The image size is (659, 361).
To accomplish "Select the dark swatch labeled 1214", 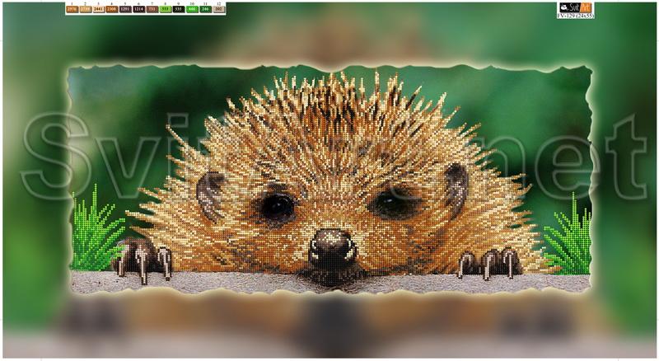I will (x=138, y=10).
